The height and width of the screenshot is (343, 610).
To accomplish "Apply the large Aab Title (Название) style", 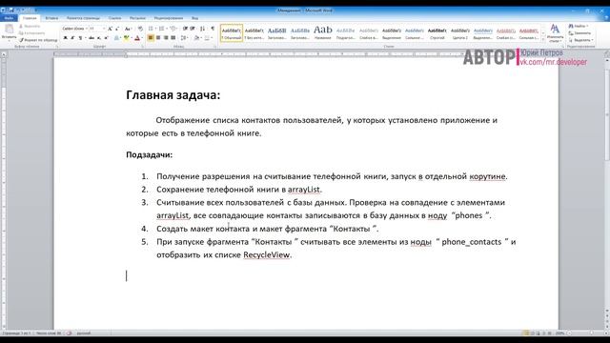I will [x=322, y=33].
